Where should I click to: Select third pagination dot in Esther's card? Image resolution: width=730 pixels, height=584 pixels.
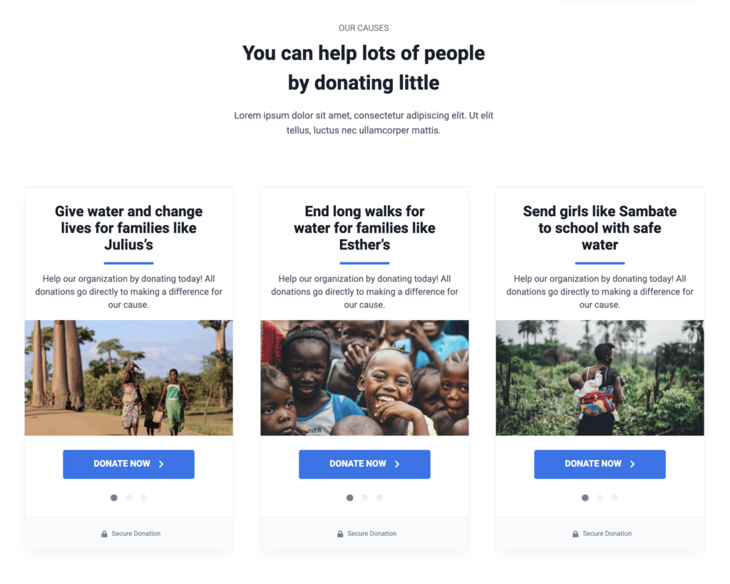pos(379,498)
